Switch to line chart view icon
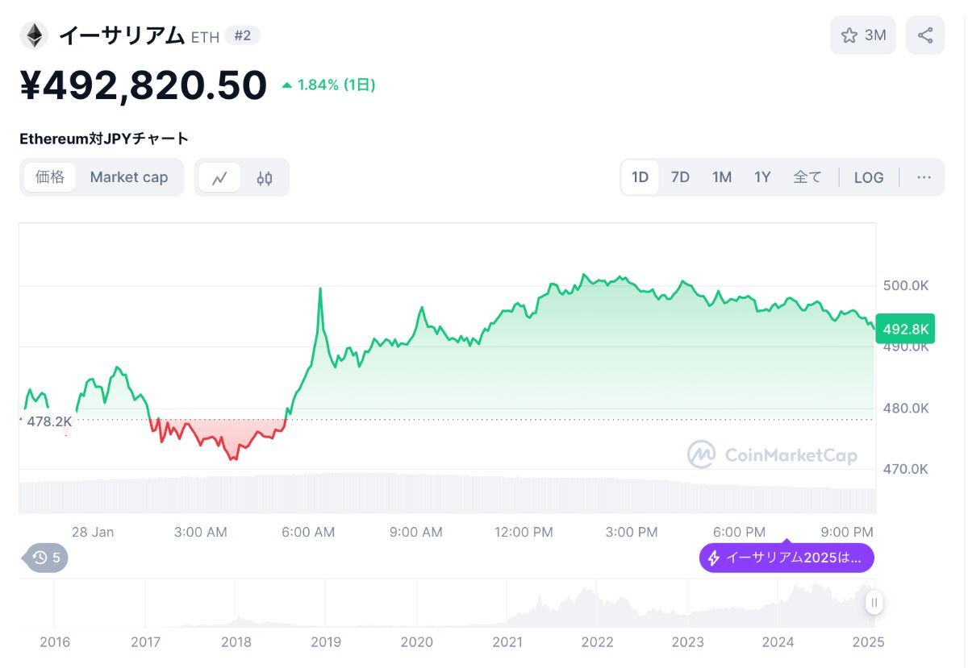Screen dimensions: 968x668 [x=219, y=177]
